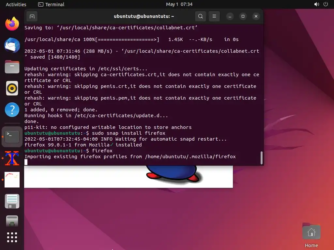Open volume control in system tray
Viewport: 334px width, 250px height.
(x=316, y=4)
